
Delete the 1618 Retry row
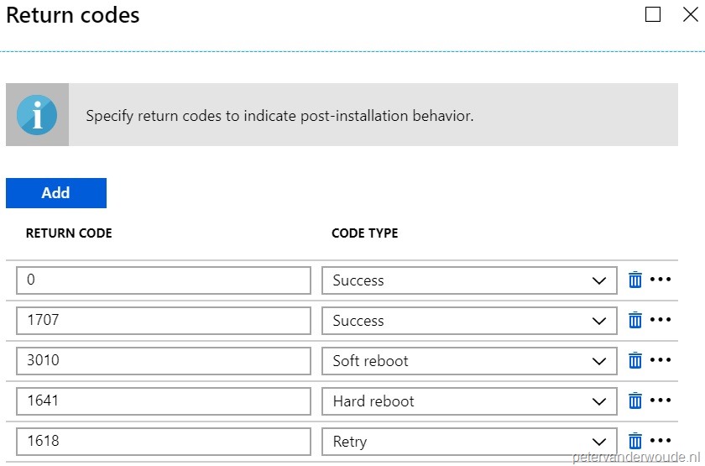click(635, 442)
